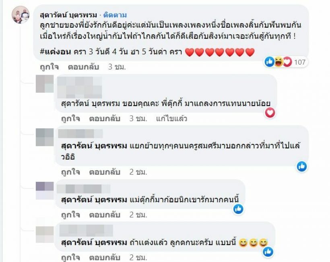View edit history via แก้ไขแล้ว
The image size is (330, 262).
tap(171, 119)
